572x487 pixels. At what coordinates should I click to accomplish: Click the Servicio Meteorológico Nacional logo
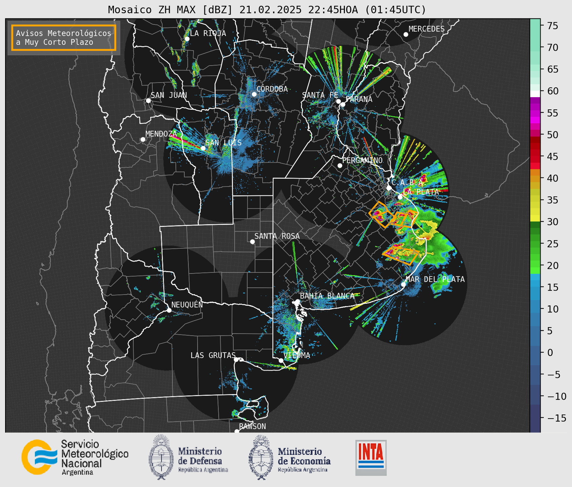75,457
